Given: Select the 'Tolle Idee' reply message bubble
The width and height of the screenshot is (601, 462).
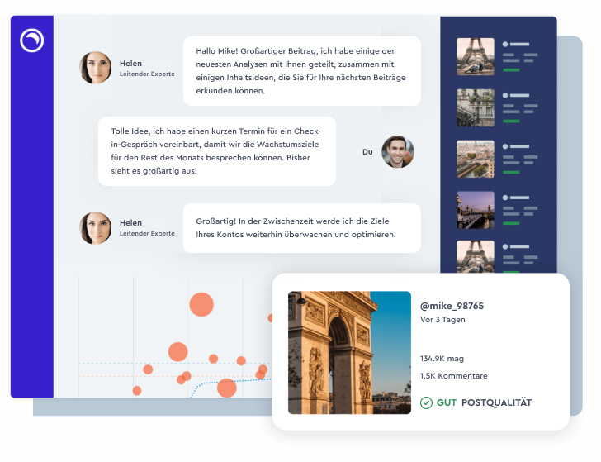Looking at the screenshot, I should [217, 150].
